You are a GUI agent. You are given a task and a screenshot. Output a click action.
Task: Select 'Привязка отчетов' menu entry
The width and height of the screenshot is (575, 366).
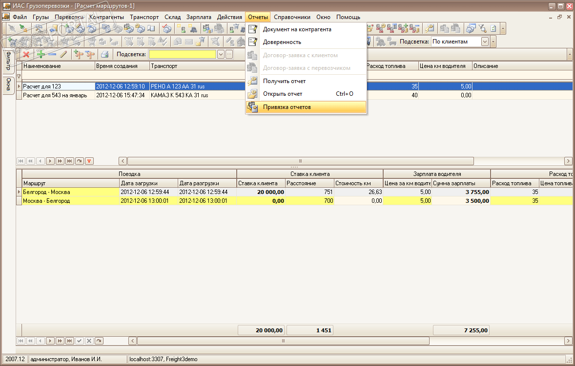point(287,107)
